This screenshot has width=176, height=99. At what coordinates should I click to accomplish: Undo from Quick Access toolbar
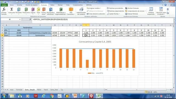click(8, 2)
